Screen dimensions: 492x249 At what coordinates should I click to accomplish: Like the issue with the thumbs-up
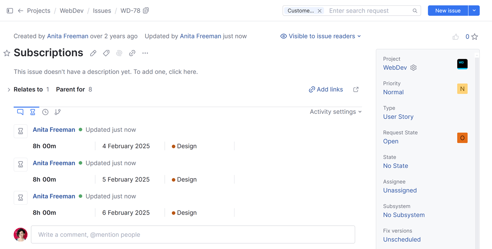pos(456,36)
